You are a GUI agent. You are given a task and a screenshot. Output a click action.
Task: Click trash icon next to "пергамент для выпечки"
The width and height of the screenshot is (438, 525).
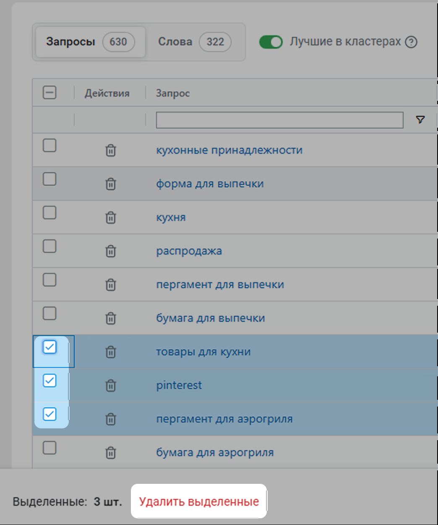[x=110, y=285]
